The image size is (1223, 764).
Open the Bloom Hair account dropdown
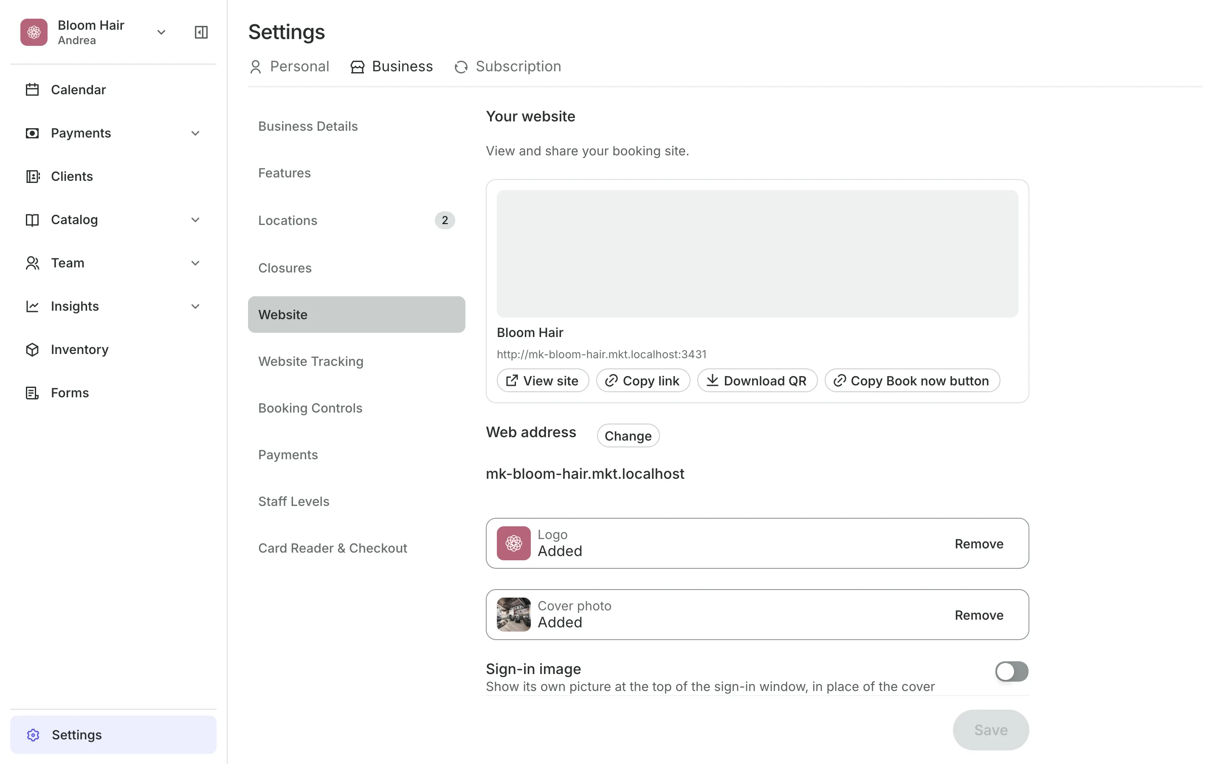click(161, 32)
